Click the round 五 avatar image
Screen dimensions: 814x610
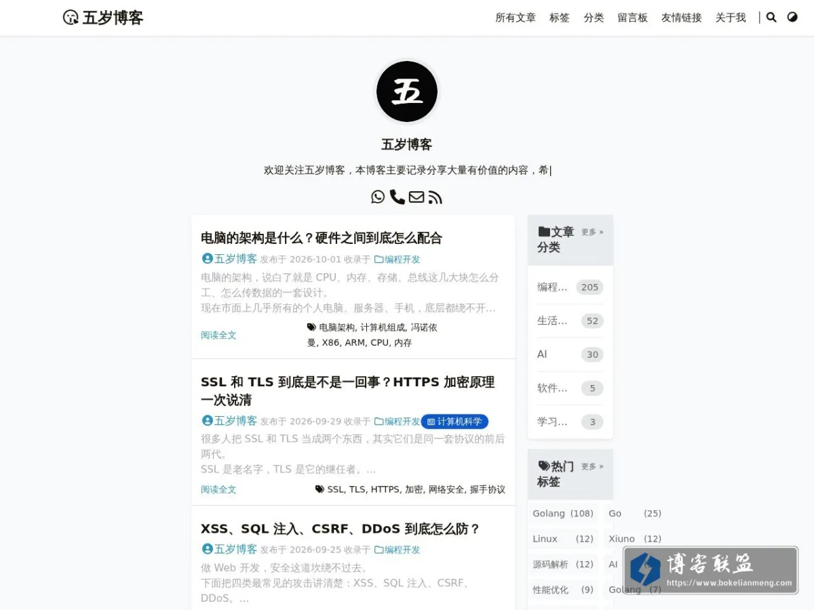click(x=407, y=91)
